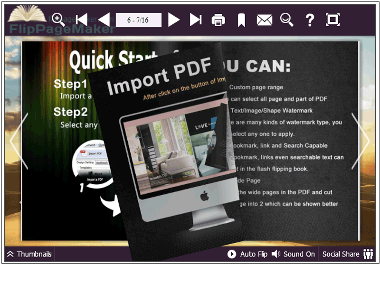Go to the first page

(x=82, y=19)
